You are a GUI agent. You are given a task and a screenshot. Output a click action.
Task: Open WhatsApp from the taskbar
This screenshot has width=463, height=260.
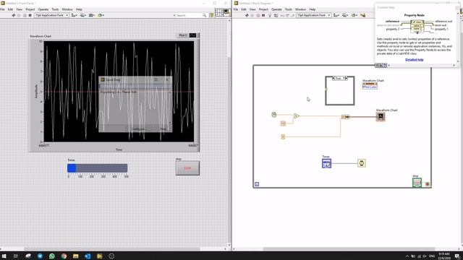pyautogui.click(x=52, y=256)
